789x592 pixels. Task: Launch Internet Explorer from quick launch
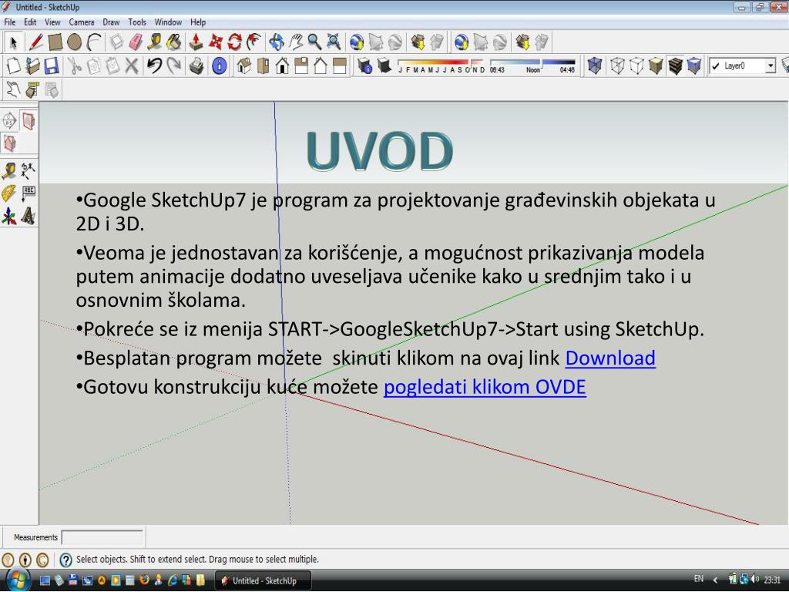point(173,580)
